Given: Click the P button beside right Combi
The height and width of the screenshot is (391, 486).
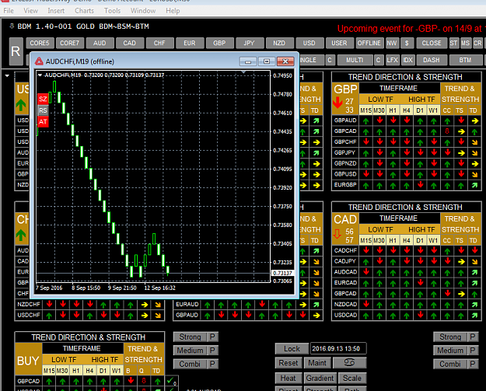Looking at the screenshot, I should click(473, 364).
